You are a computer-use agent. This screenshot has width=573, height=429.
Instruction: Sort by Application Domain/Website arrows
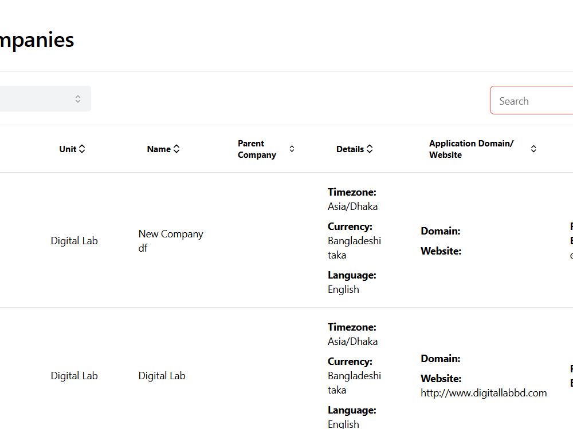click(533, 149)
